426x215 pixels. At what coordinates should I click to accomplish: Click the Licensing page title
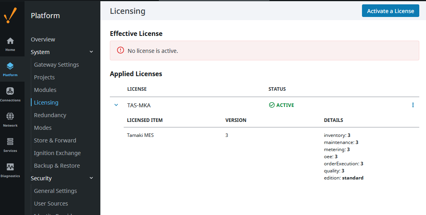tap(127, 11)
